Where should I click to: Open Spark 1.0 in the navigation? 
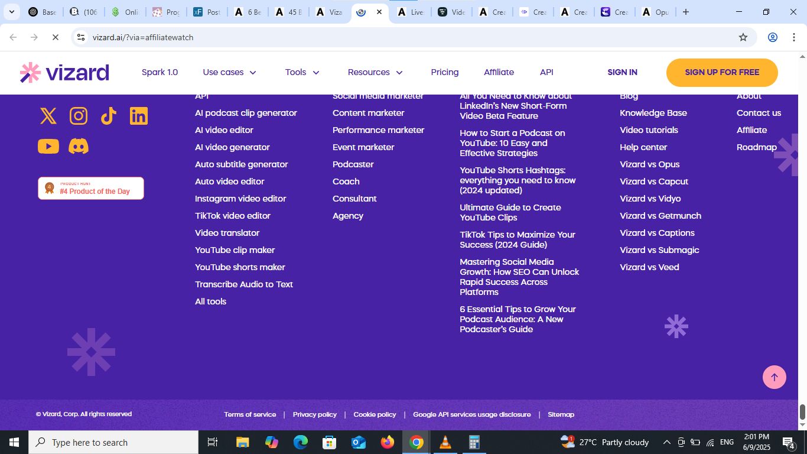160,72
